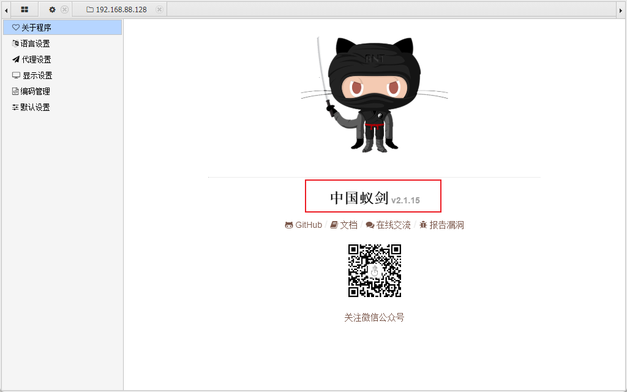Click the book icon beside 文档
Image resolution: width=627 pixels, height=392 pixels.
pyautogui.click(x=334, y=225)
